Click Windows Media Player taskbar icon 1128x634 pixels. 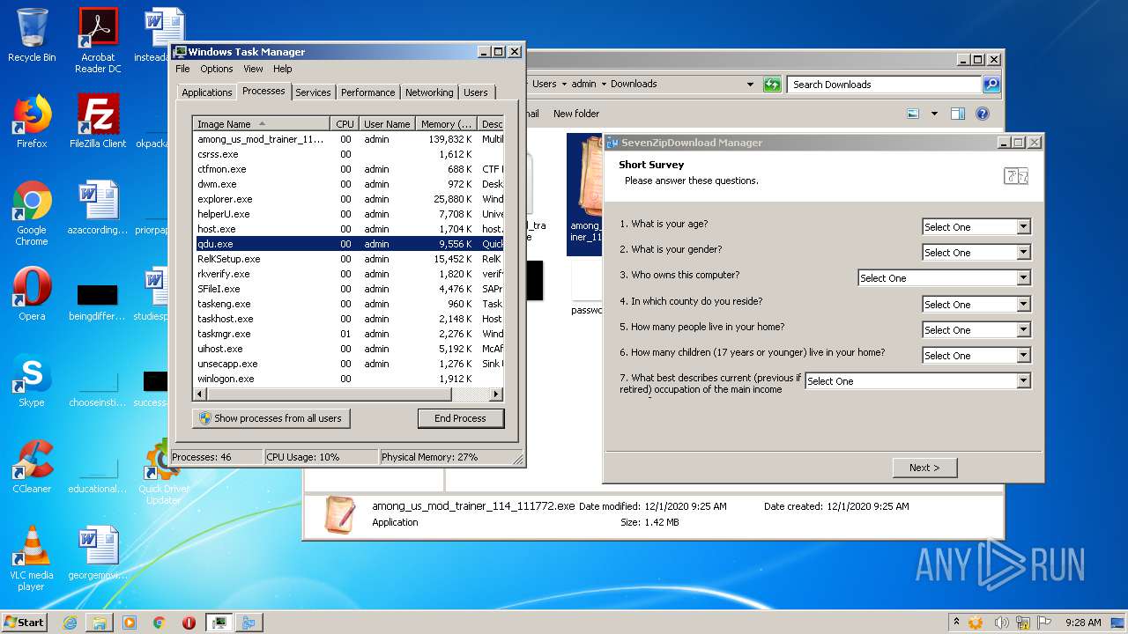[x=130, y=623]
